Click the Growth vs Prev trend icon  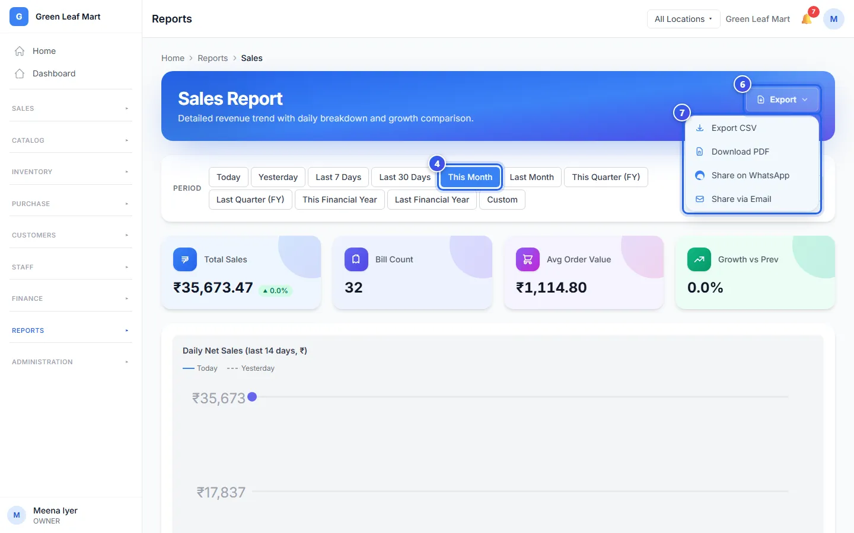tap(699, 259)
